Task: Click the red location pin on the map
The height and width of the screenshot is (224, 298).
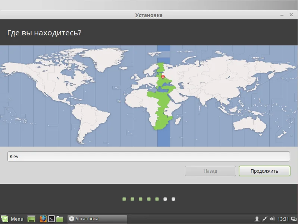Action: point(163,77)
